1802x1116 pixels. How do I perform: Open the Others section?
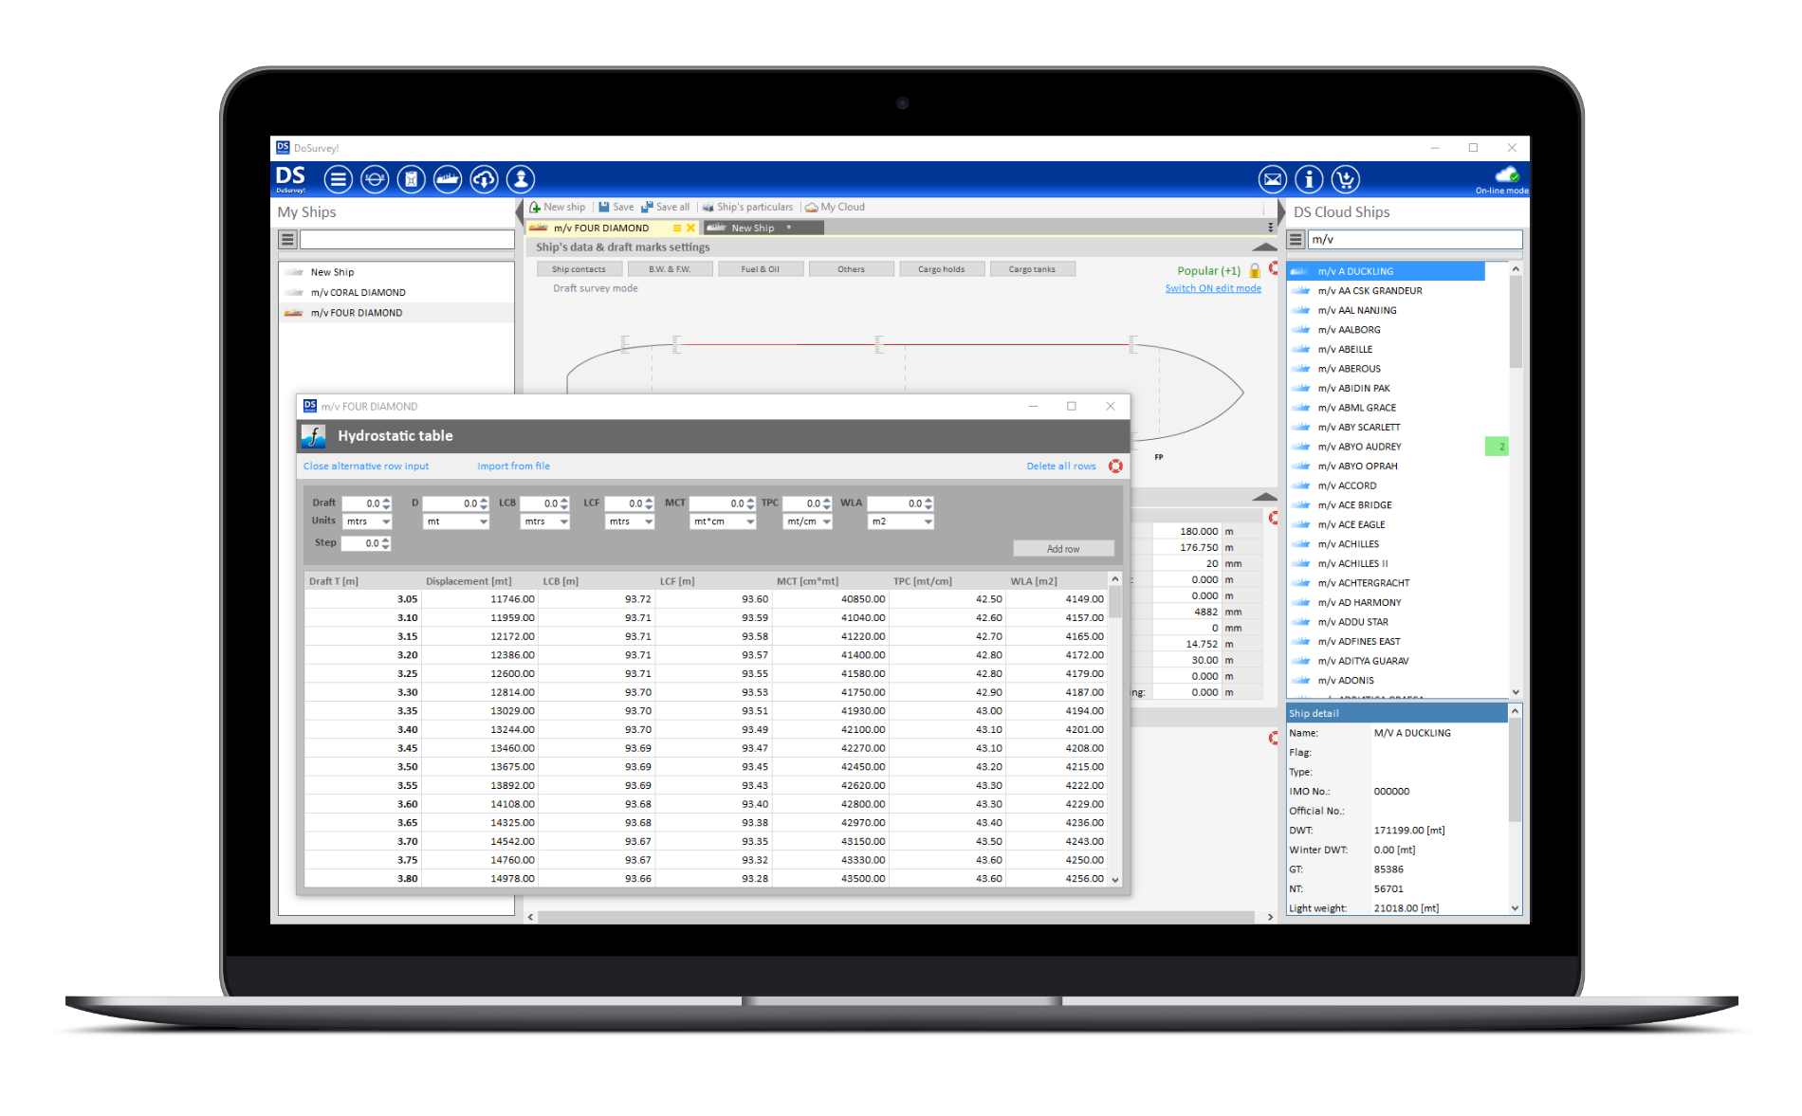point(852,269)
